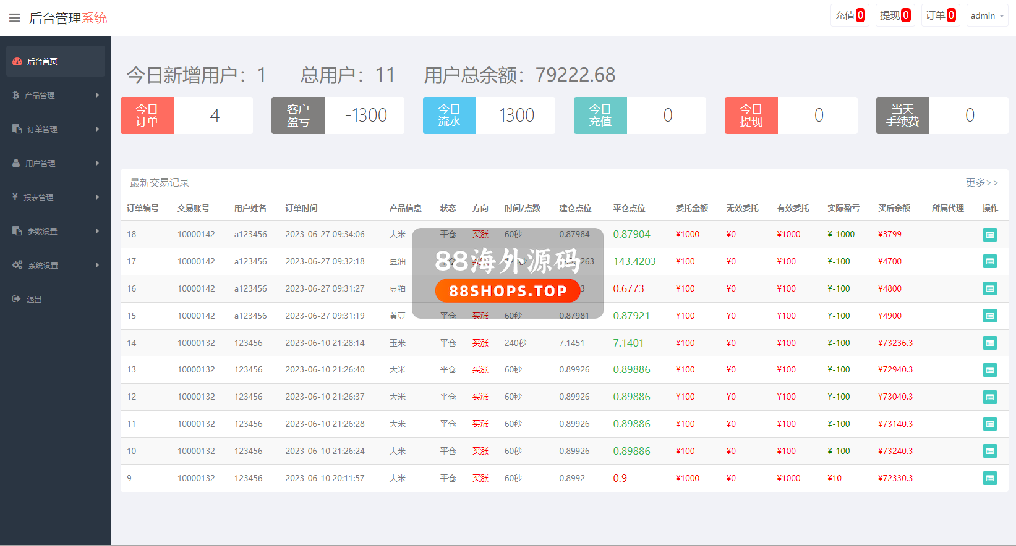
Task: Click the 充值 notification button
Action: [849, 15]
